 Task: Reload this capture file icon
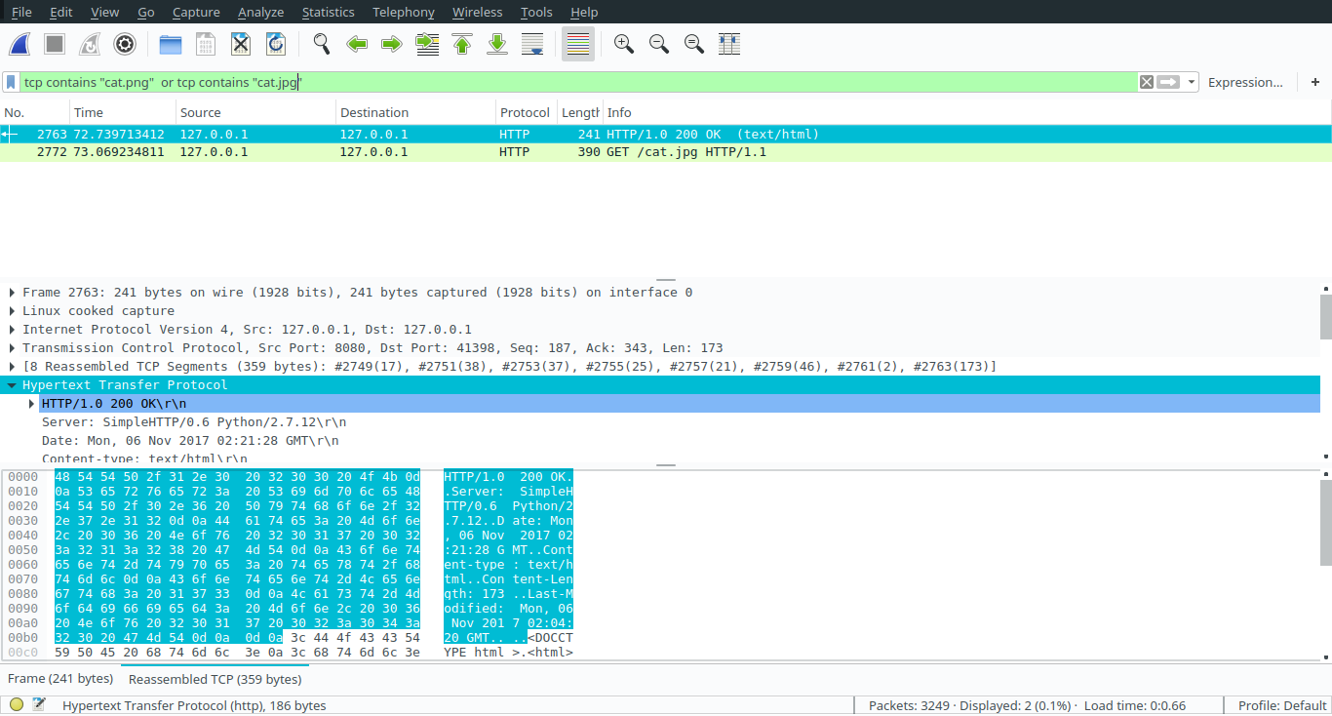tap(276, 44)
